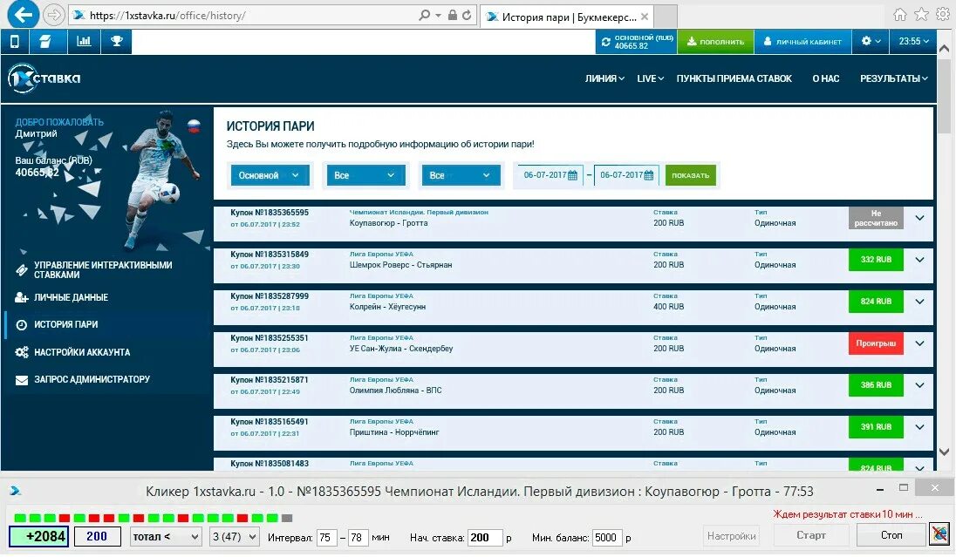
Task: Expand coupon №1835255351 details
Action: (919, 343)
